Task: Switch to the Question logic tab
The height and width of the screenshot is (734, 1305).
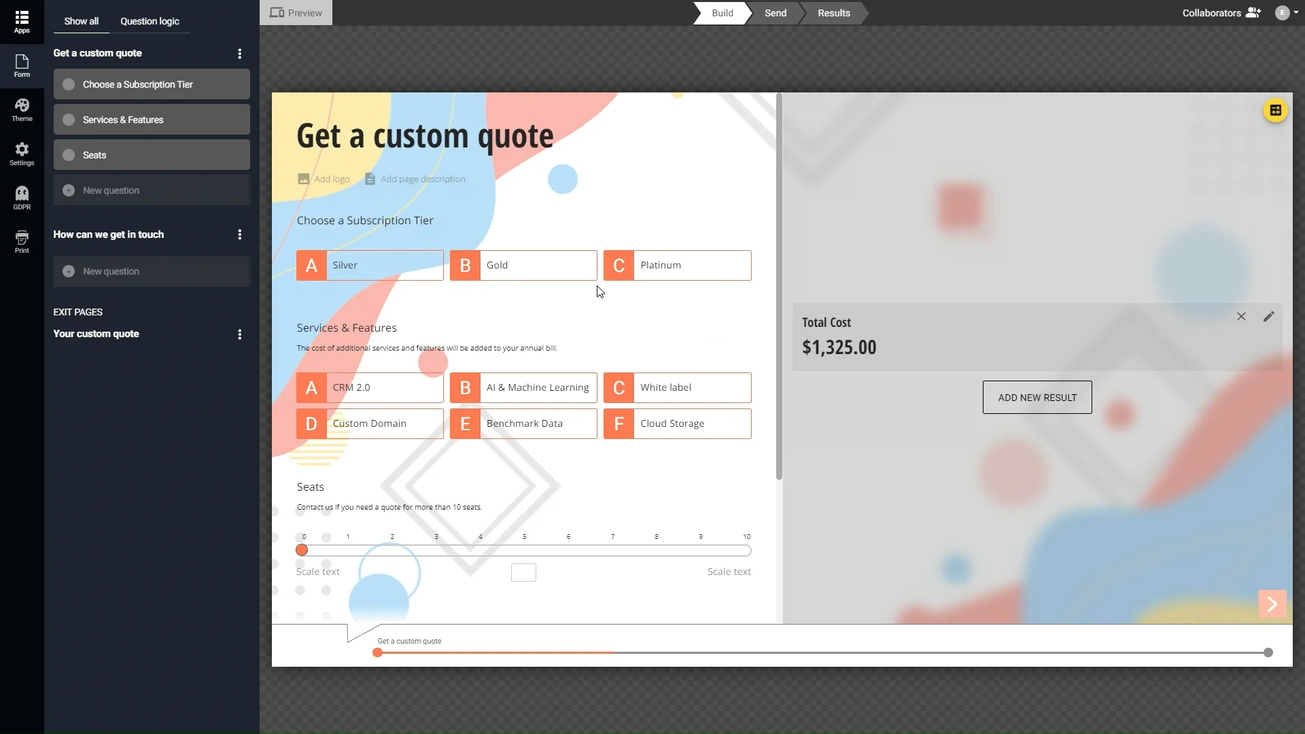Action: click(x=149, y=21)
